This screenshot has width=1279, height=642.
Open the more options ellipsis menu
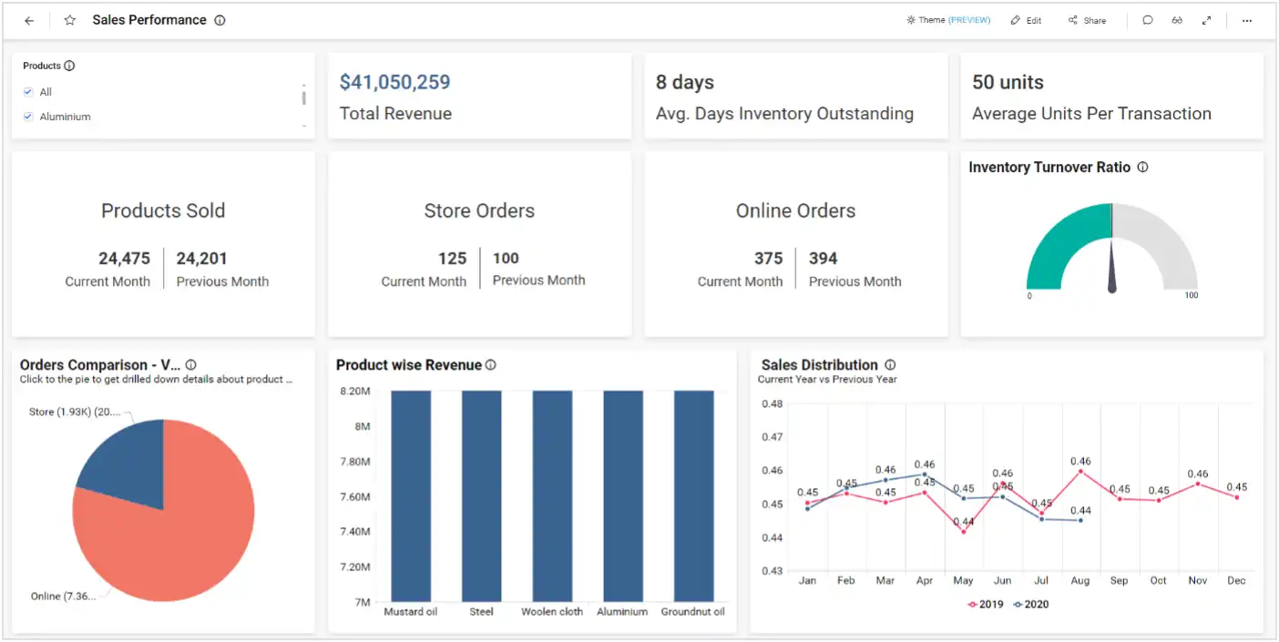point(1248,19)
